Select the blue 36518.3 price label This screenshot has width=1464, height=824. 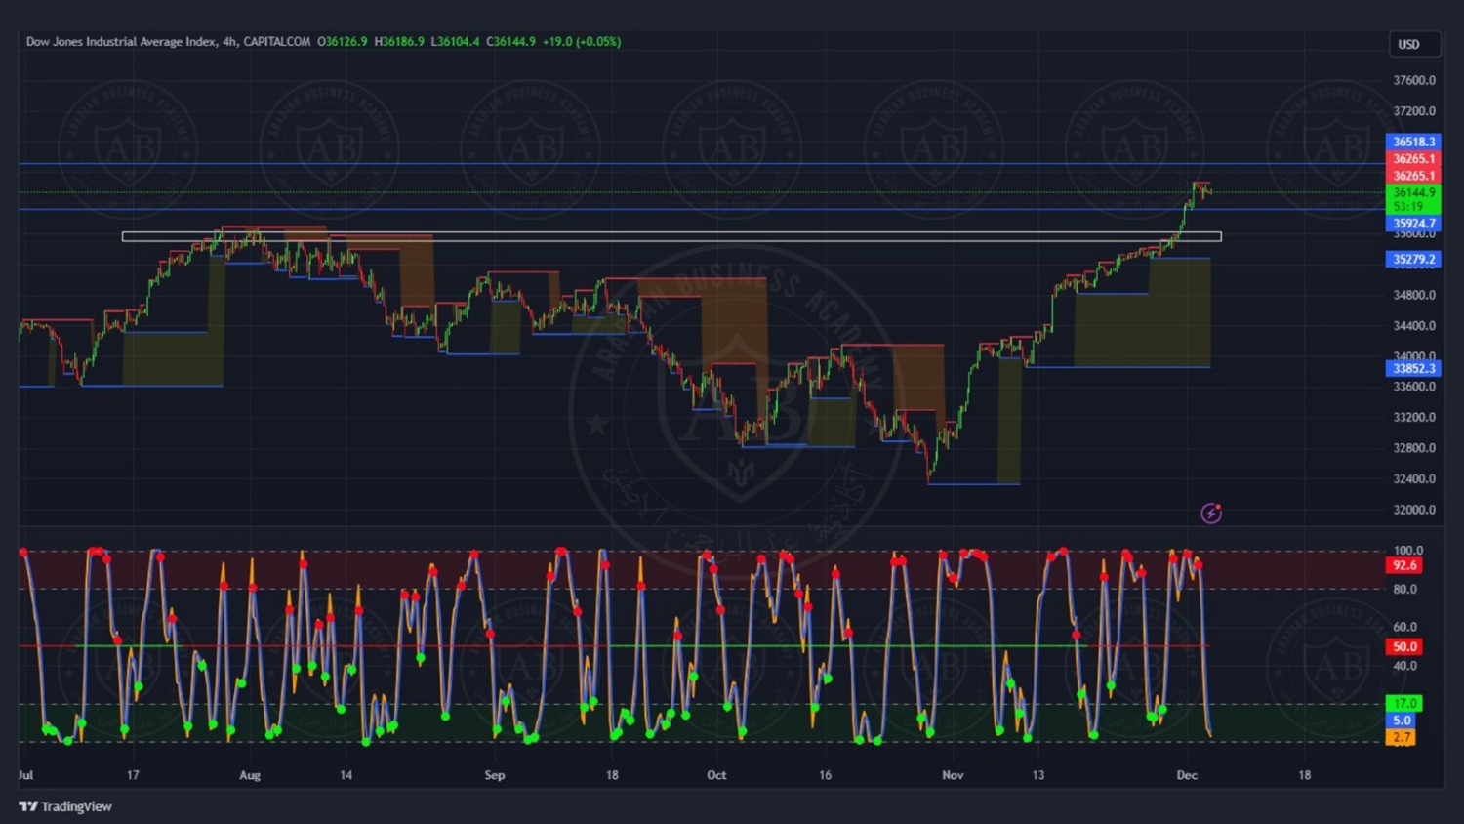click(x=1413, y=142)
